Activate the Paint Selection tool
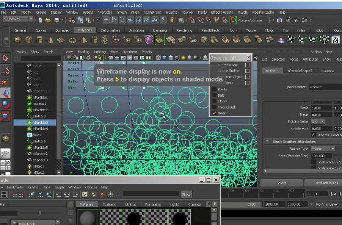342x225 pixels. pyautogui.click(x=5, y=81)
